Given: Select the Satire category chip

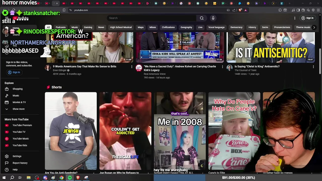Looking at the screenshot, I should point(265,27).
